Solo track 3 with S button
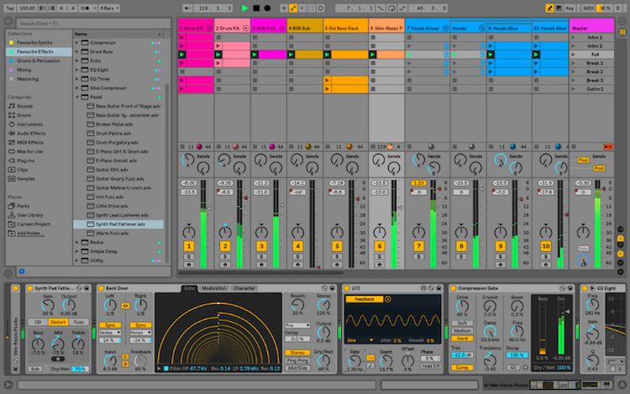630x394 pixels. point(261,256)
